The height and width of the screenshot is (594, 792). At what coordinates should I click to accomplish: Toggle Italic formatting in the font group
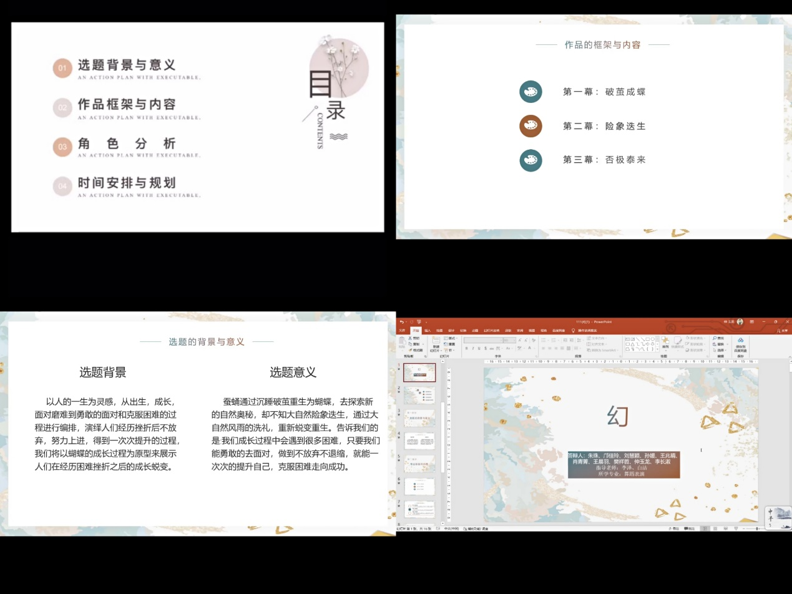(x=472, y=348)
